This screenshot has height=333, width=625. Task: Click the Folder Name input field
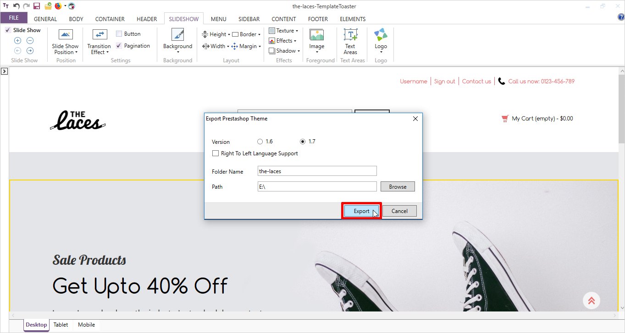point(317,171)
